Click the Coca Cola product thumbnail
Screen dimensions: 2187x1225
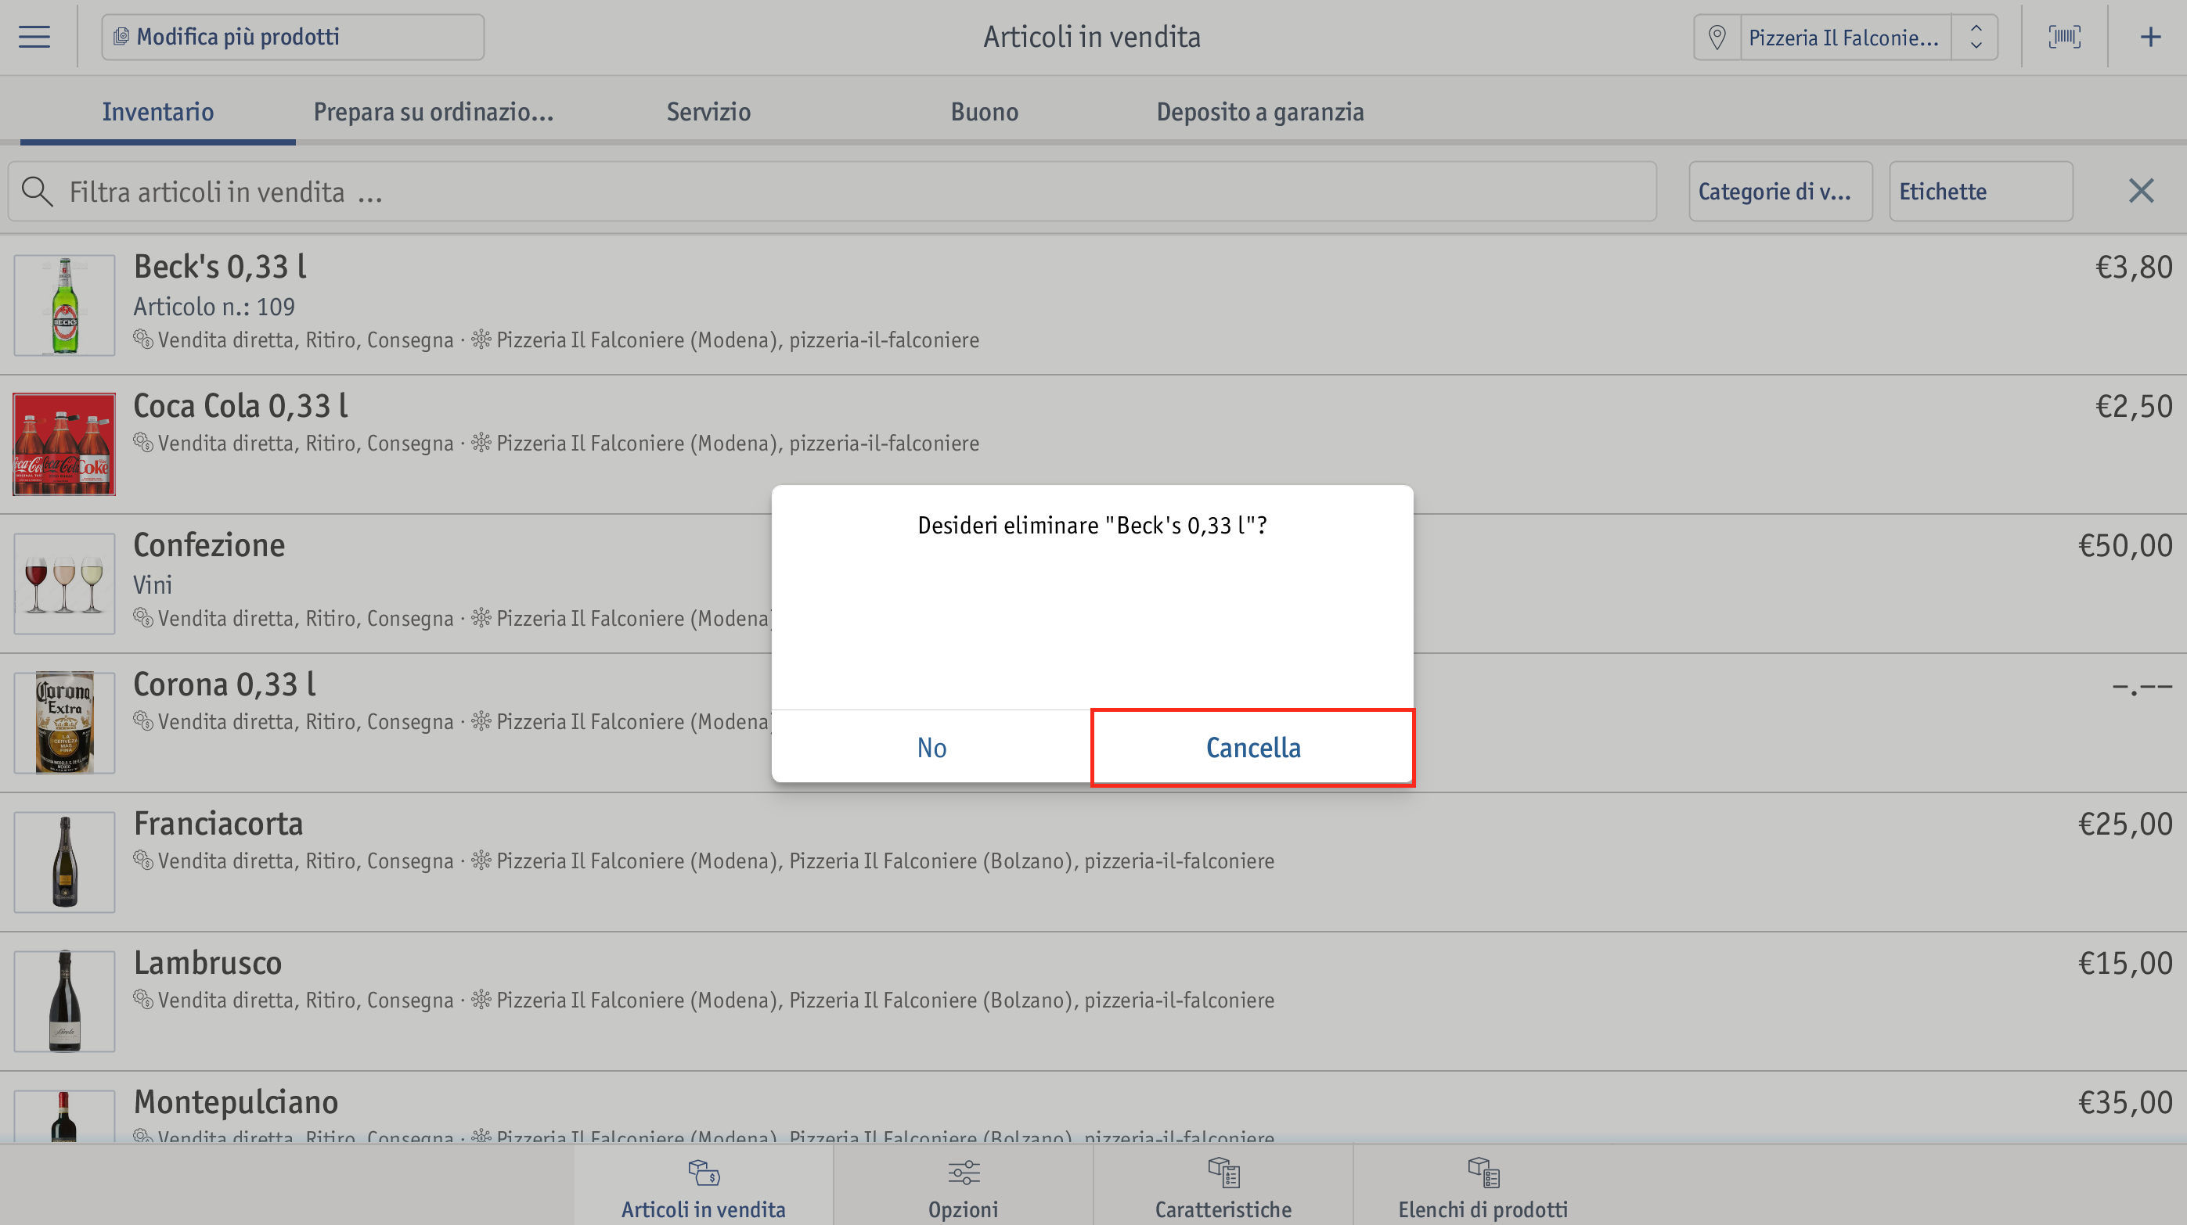click(63, 444)
